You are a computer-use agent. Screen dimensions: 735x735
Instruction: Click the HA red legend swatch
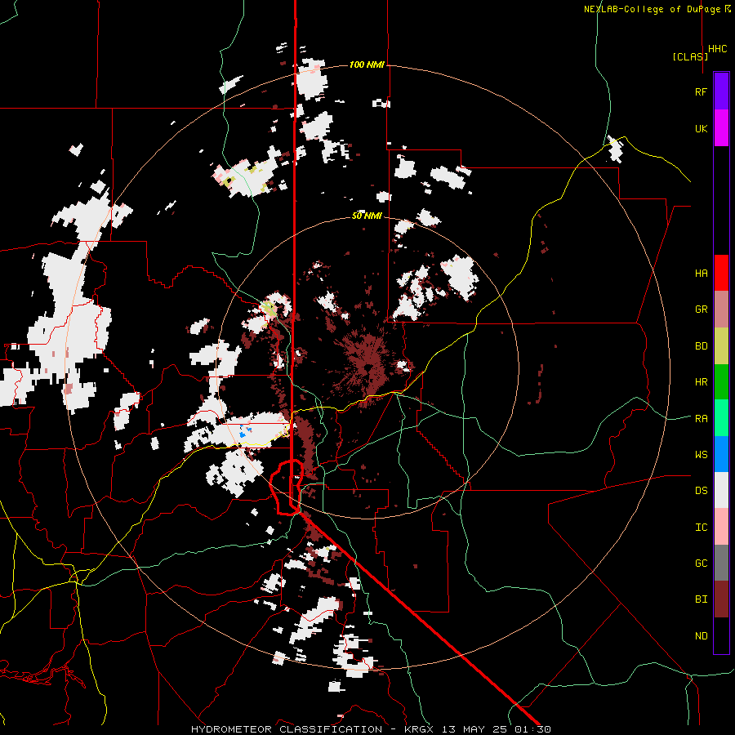[x=721, y=273]
